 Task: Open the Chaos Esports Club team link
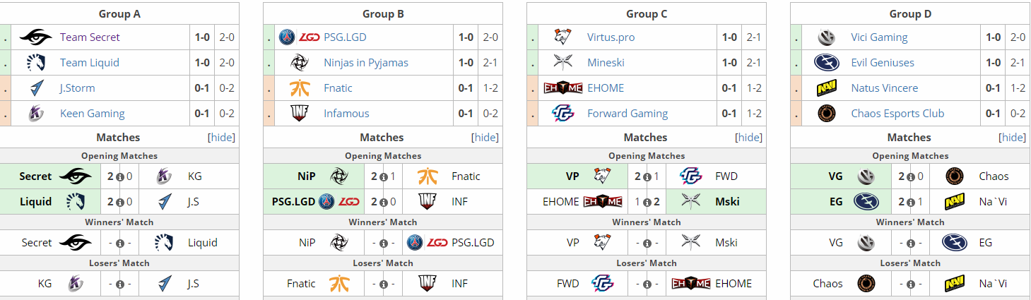click(897, 114)
